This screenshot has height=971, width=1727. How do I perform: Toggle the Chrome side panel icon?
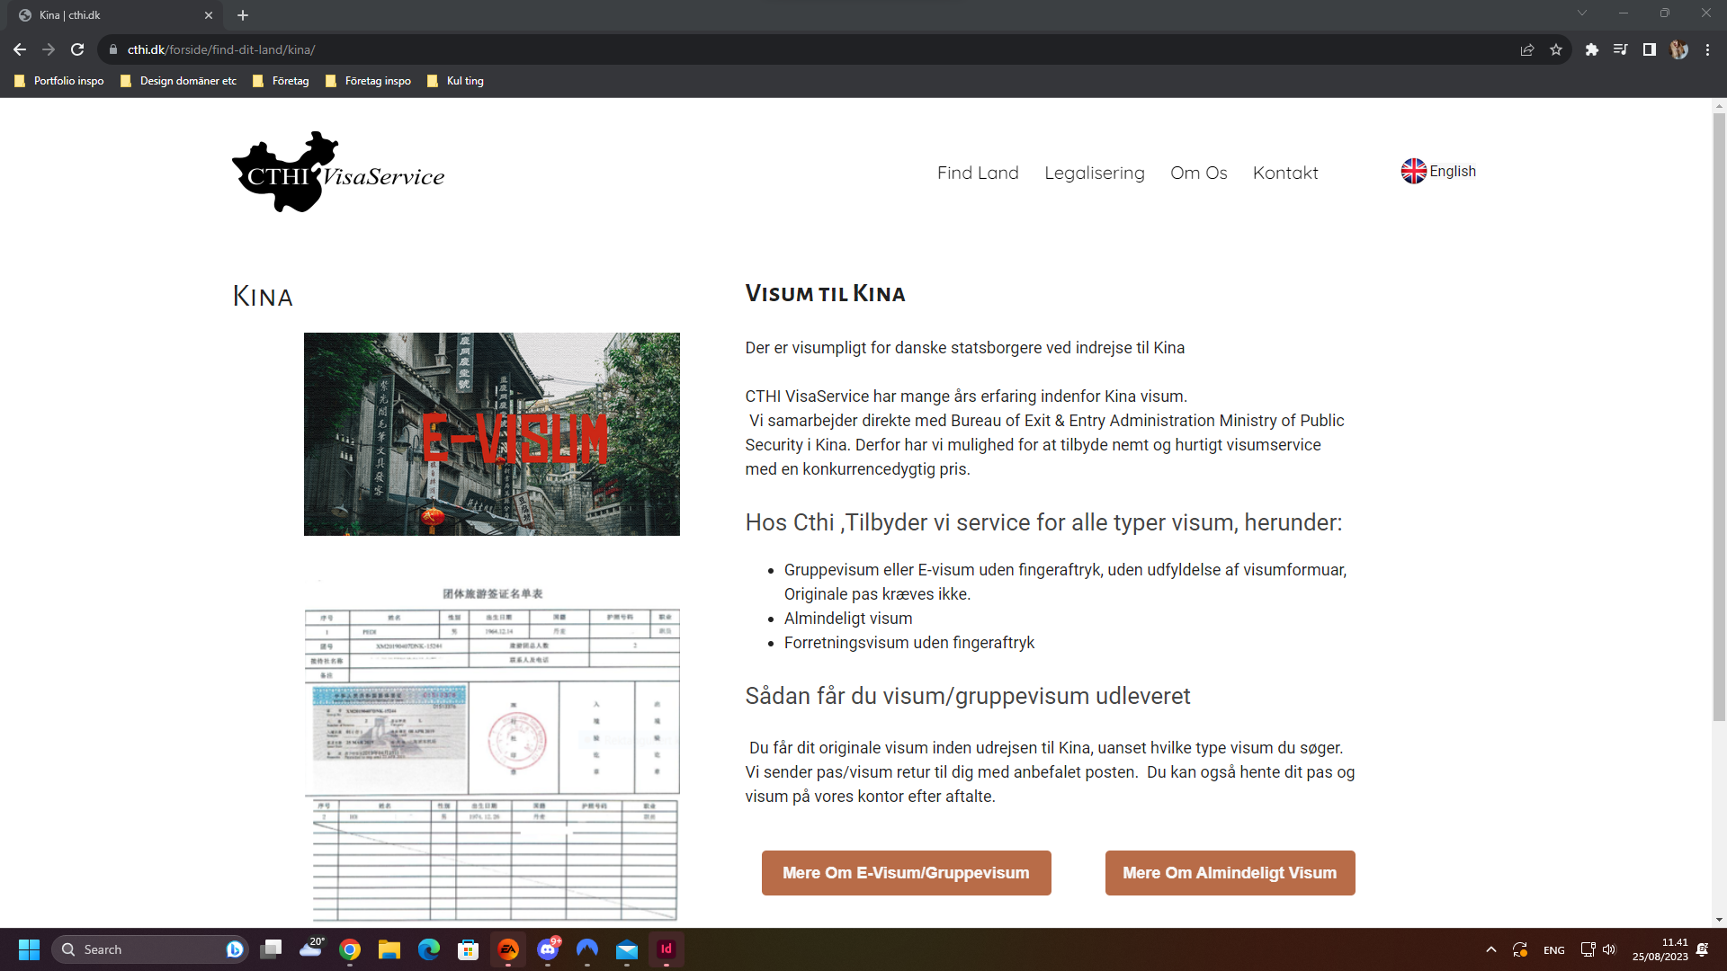pyautogui.click(x=1650, y=49)
